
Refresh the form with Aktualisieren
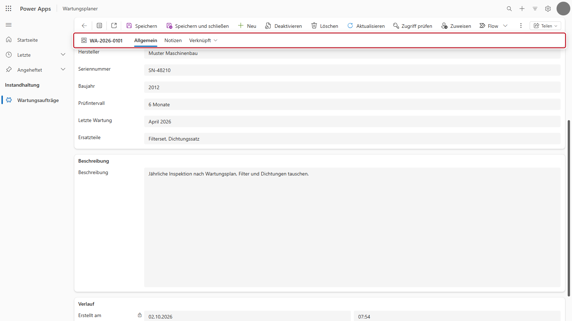(x=366, y=26)
